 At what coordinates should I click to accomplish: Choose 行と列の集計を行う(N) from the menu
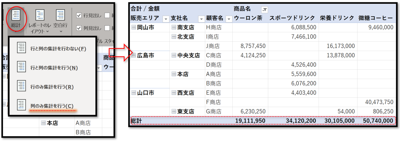pyautogui.click(x=52, y=67)
